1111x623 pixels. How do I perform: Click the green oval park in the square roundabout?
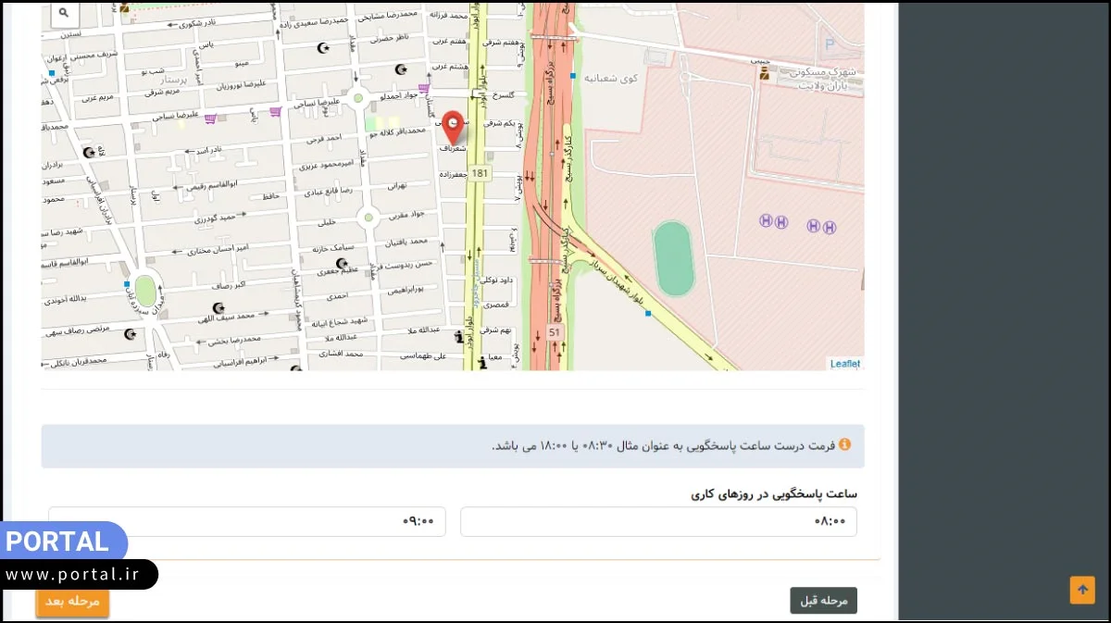click(145, 290)
